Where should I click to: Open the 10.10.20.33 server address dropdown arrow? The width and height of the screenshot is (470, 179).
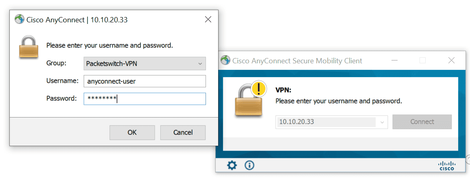[x=382, y=122]
